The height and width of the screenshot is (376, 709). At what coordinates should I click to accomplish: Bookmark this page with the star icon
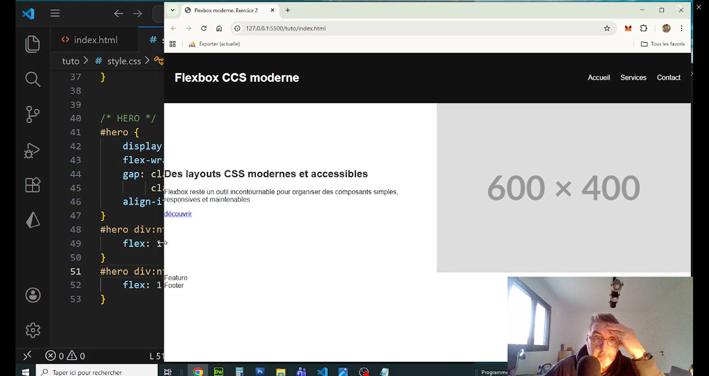tap(607, 28)
